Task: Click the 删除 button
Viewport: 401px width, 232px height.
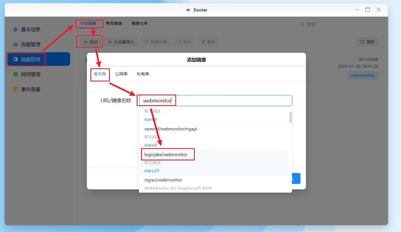Action: (208, 42)
